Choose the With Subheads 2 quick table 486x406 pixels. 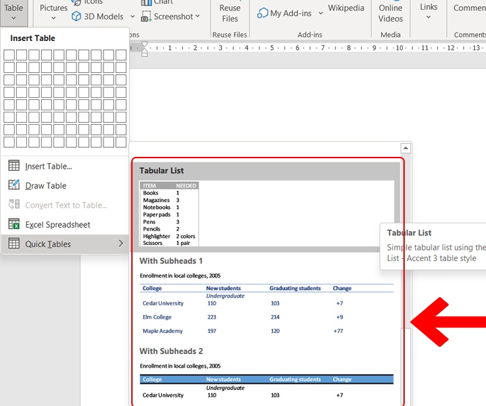click(267, 374)
